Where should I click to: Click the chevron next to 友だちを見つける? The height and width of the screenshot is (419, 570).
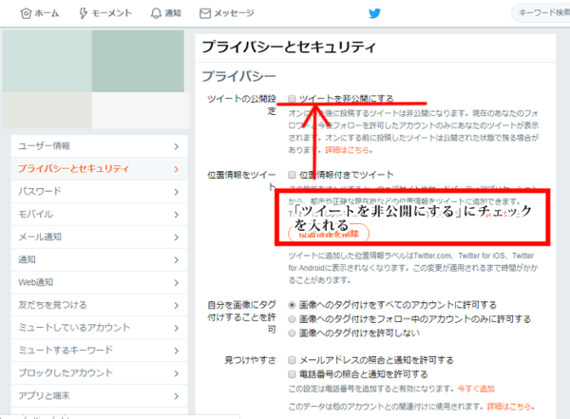pyautogui.click(x=177, y=305)
